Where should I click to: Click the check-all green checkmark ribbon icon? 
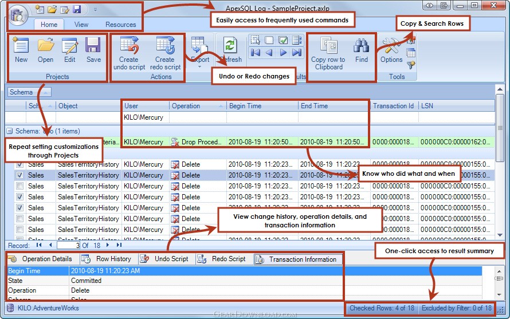tap(283, 40)
